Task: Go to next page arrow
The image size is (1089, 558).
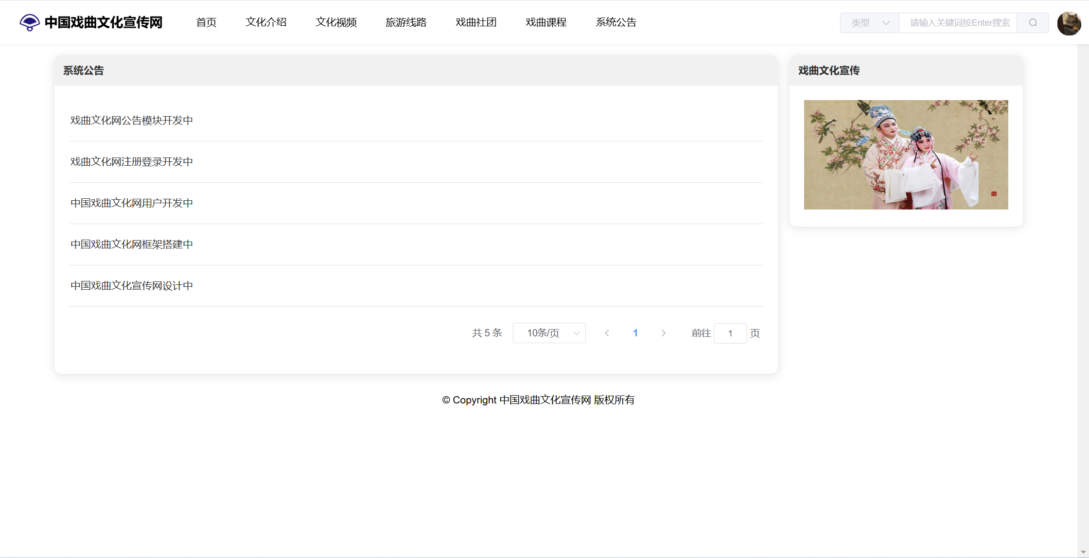Action: click(663, 333)
